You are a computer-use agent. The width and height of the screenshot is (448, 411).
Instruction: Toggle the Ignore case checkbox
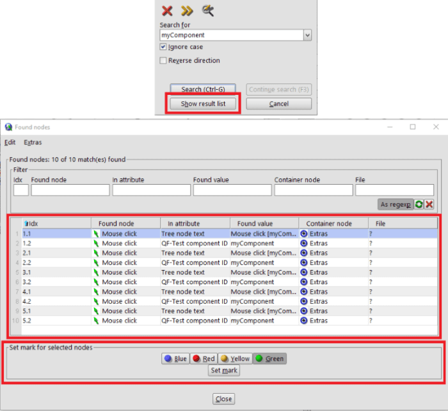(163, 47)
